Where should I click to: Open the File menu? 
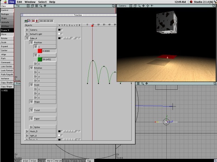point(12,2)
